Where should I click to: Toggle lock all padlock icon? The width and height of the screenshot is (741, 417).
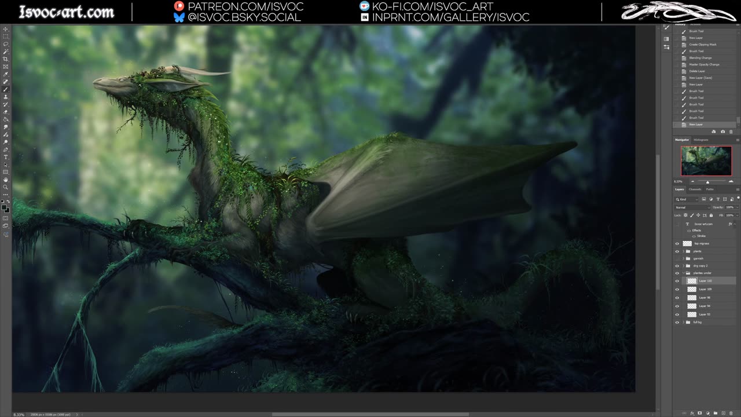pyautogui.click(x=711, y=215)
